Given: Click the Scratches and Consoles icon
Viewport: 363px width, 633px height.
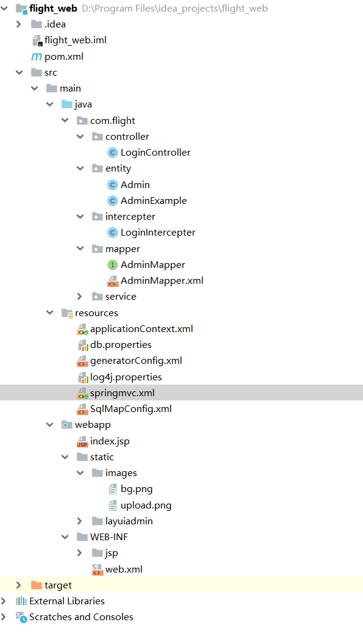Looking at the screenshot, I should tap(21, 617).
